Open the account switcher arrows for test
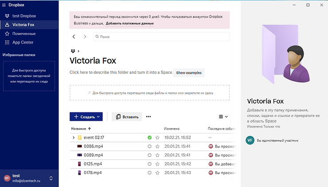This screenshot has height=187, width=328. click(x=51, y=178)
